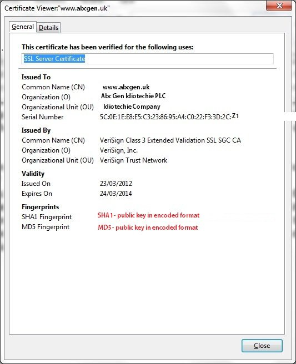Viewport: 296px width, 364px height.
Task: Click the VeriSign Class 3 Extended Validation issuer name
Action: click(x=170, y=140)
